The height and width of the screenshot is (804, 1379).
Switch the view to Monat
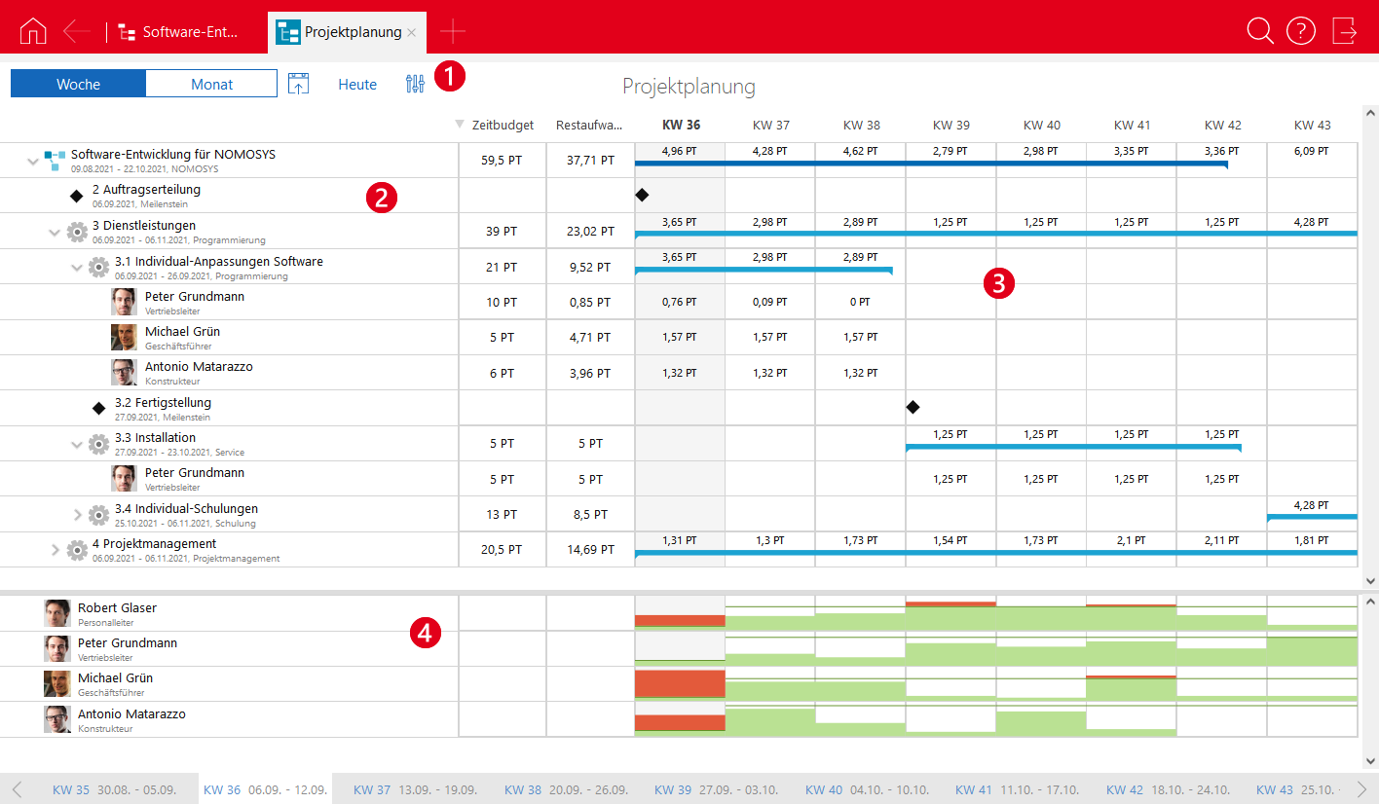click(211, 84)
